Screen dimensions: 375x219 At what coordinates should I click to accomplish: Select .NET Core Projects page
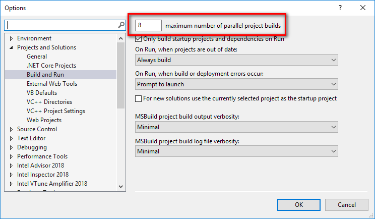pyautogui.click(x=51, y=66)
